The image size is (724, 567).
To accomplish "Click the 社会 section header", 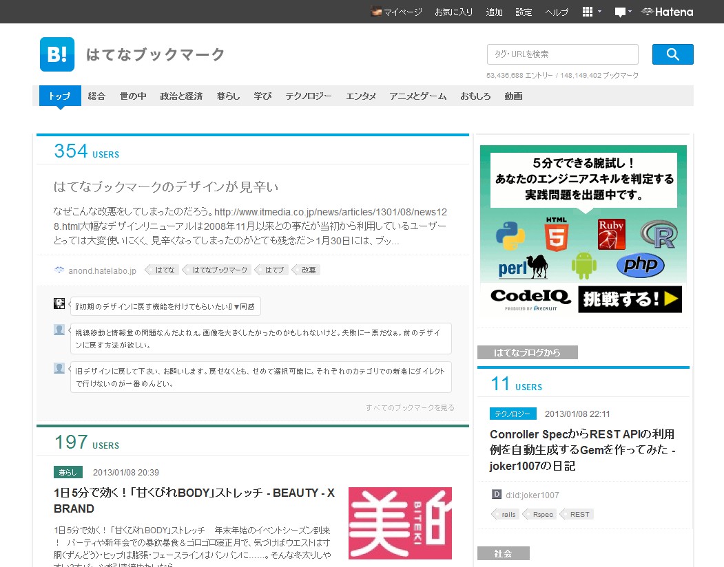I will coord(504,553).
